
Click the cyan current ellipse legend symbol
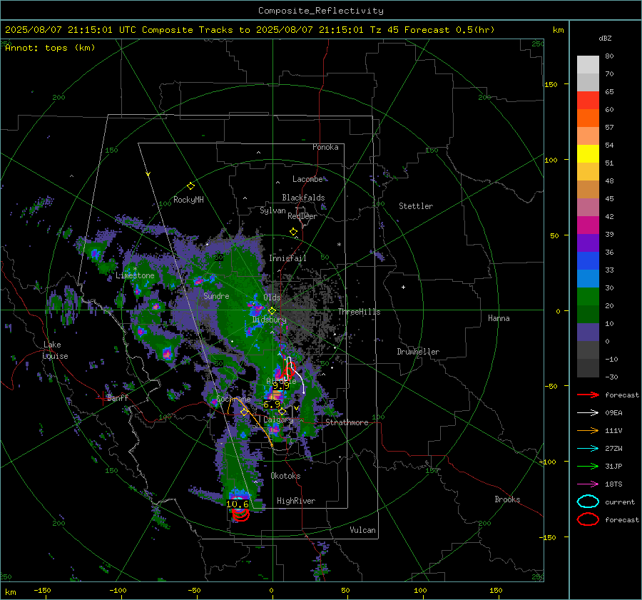click(588, 502)
